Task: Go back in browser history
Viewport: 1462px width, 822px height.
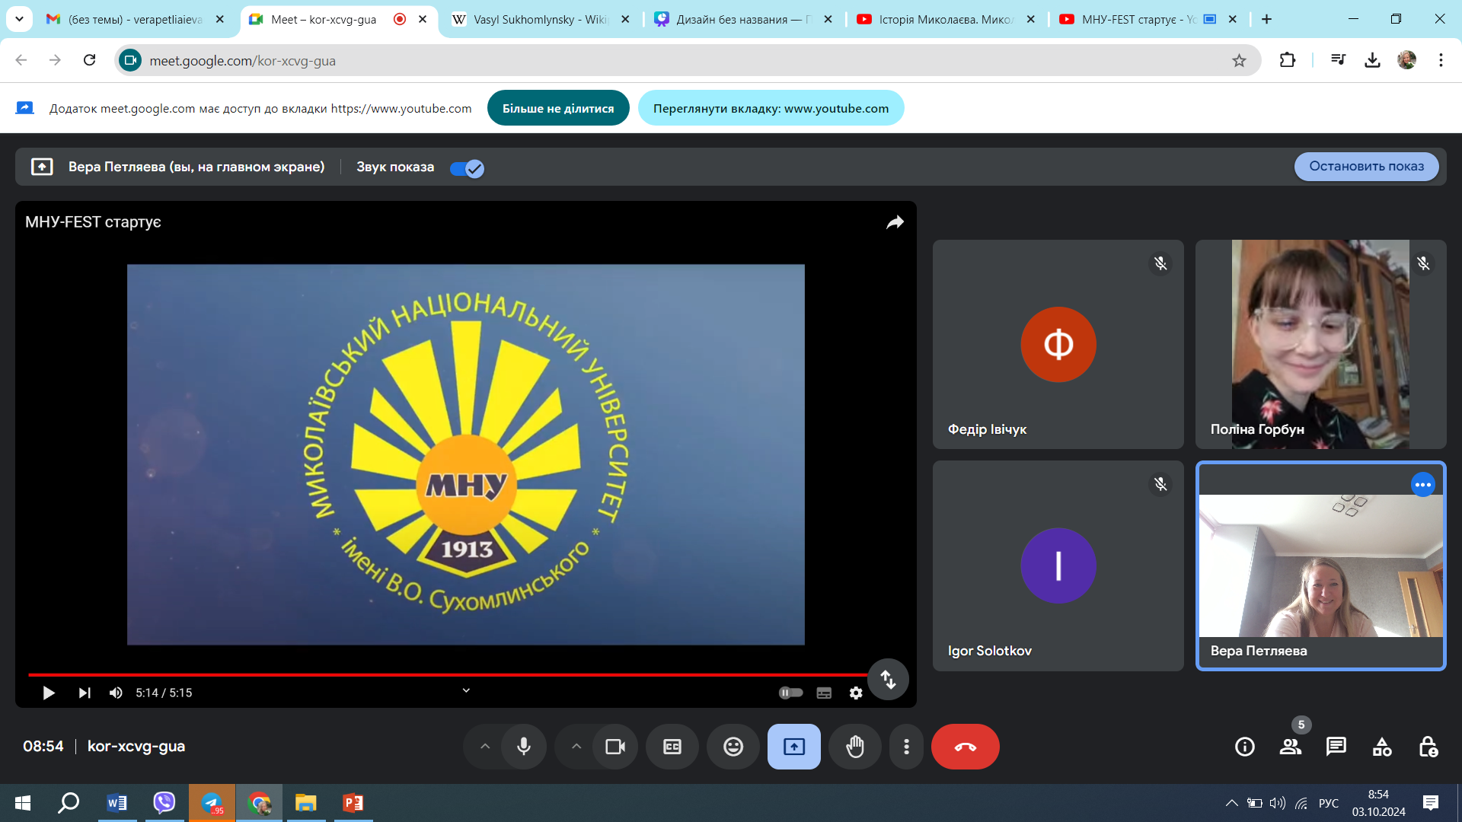Action: tap(21, 60)
